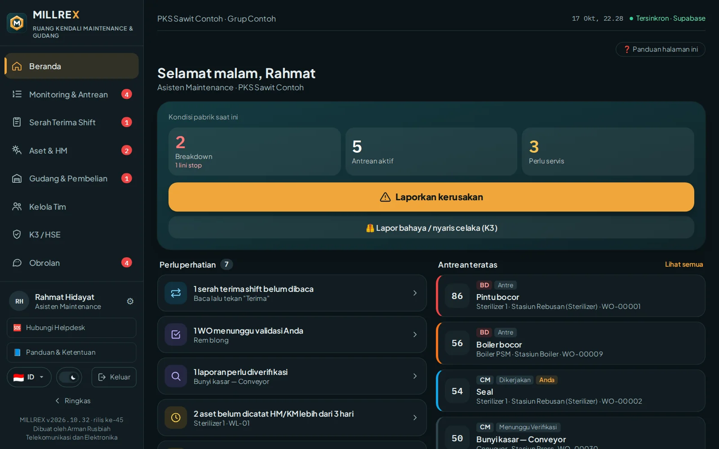
Task: Click the Anda tag on Seal order
Action: pos(547,380)
